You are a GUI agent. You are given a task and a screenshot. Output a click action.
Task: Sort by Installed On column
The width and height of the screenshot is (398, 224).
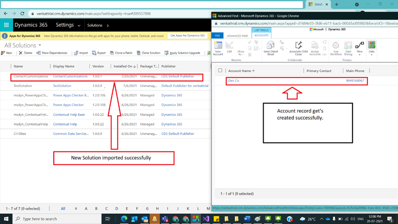pos(125,66)
